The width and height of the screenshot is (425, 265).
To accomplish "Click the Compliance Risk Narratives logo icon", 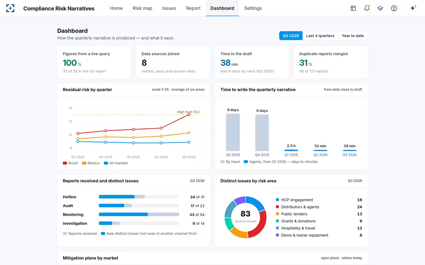I will pyautogui.click(x=10, y=8).
